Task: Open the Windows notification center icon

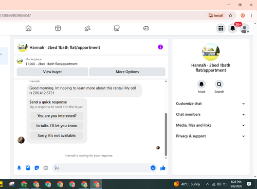Action: tap(249, 184)
